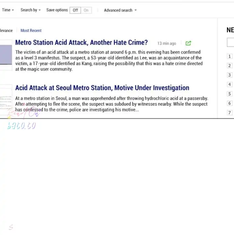Set Save options to Off
The height and width of the screenshot is (235, 234).
click(x=75, y=10)
